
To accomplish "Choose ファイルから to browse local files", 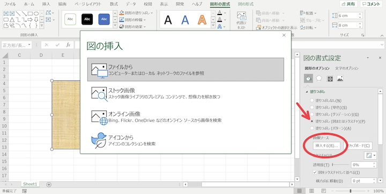I will 185,70.
